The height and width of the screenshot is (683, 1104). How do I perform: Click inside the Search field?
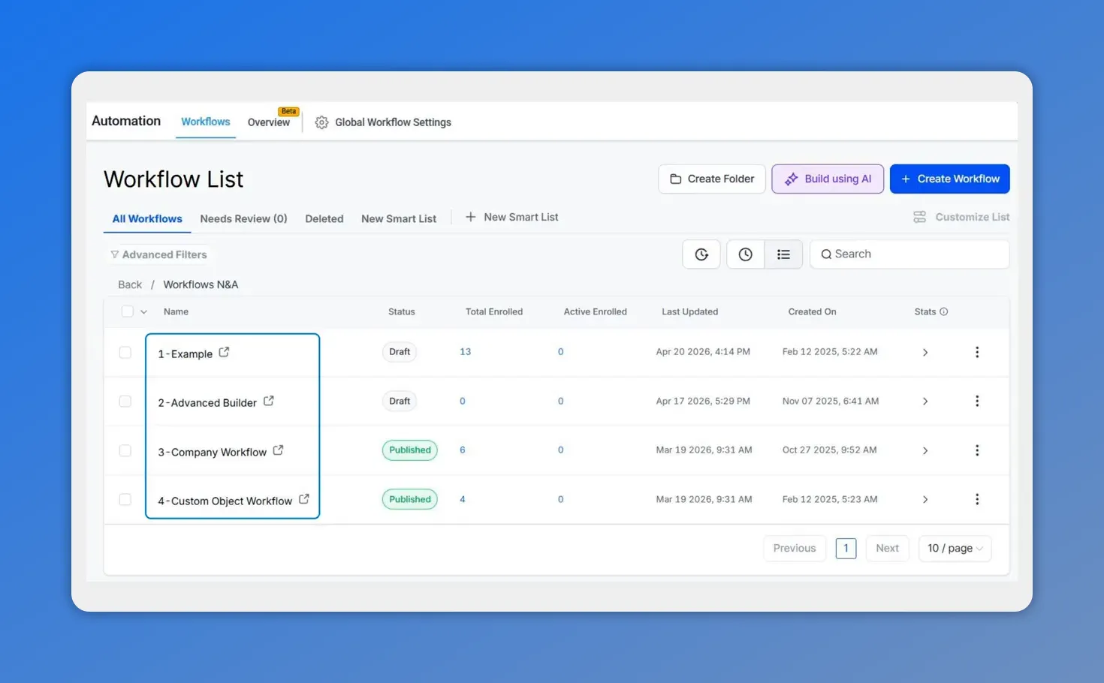click(x=909, y=254)
